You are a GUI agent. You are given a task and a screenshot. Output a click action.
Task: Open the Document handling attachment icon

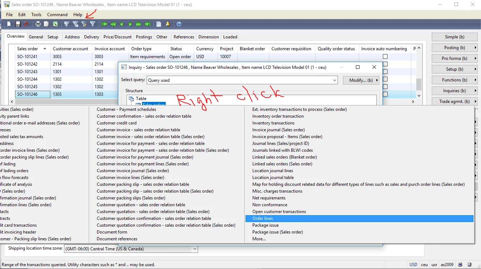[159, 24]
